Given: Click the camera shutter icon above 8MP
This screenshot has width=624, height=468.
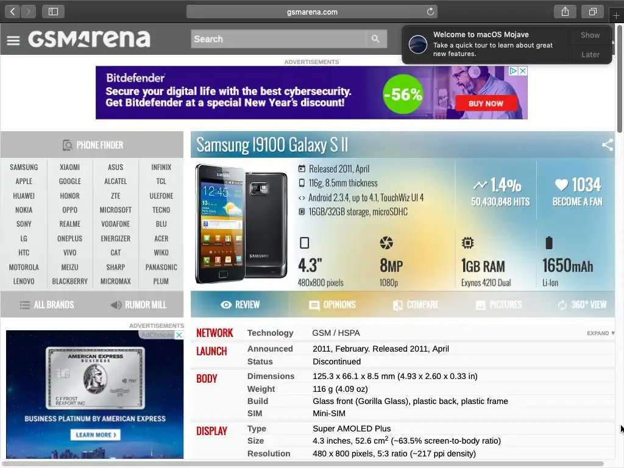Looking at the screenshot, I should pyautogui.click(x=386, y=243).
